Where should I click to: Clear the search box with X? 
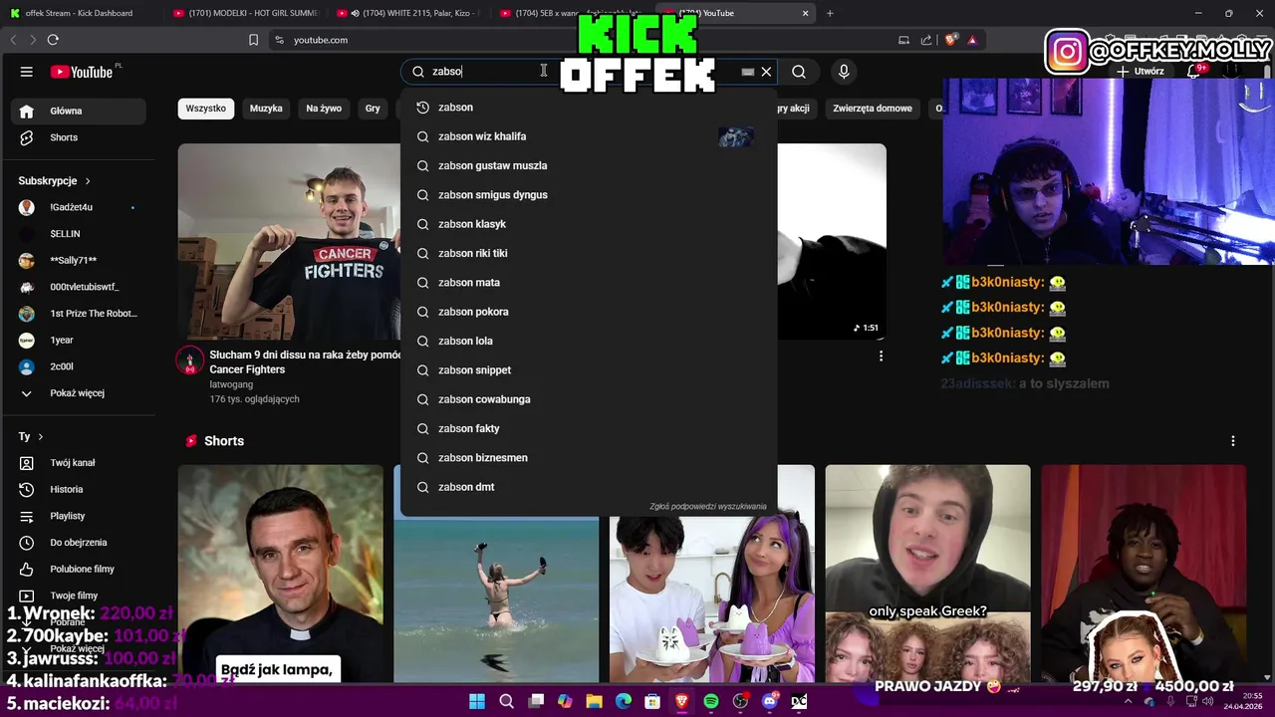point(766,72)
